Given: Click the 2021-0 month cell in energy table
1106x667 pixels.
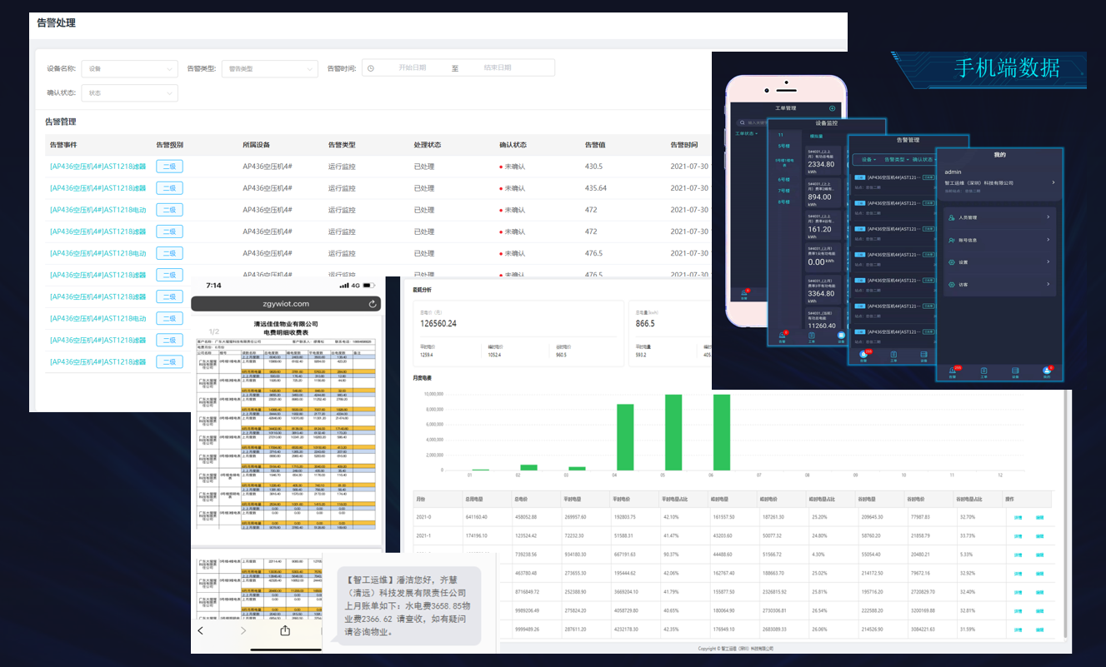Looking at the screenshot, I should coord(425,517).
